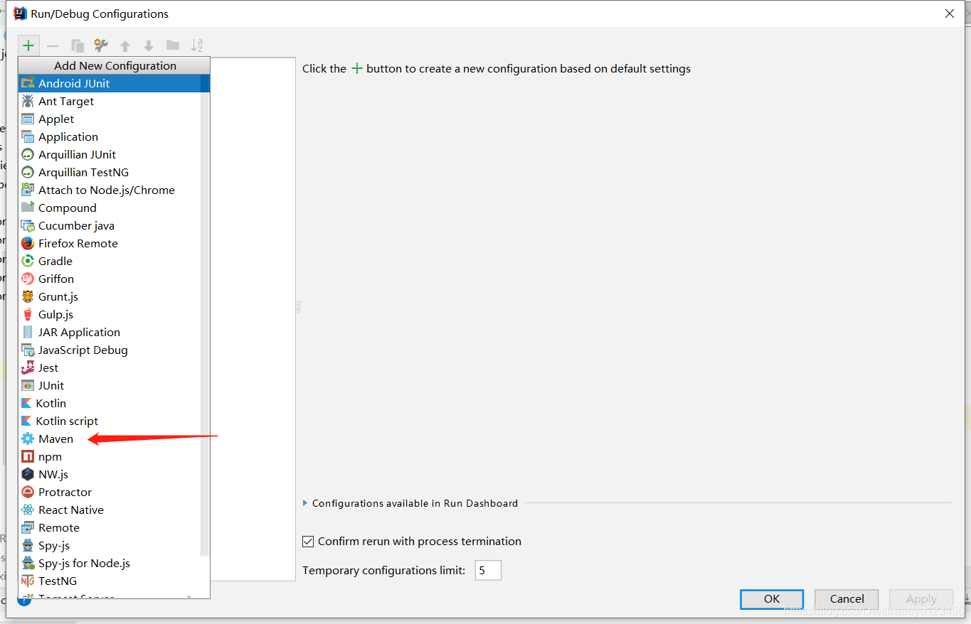Click the Sort Configurations alphabetically icon
Image resolution: width=971 pixels, height=624 pixels.
(x=197, y=45)
